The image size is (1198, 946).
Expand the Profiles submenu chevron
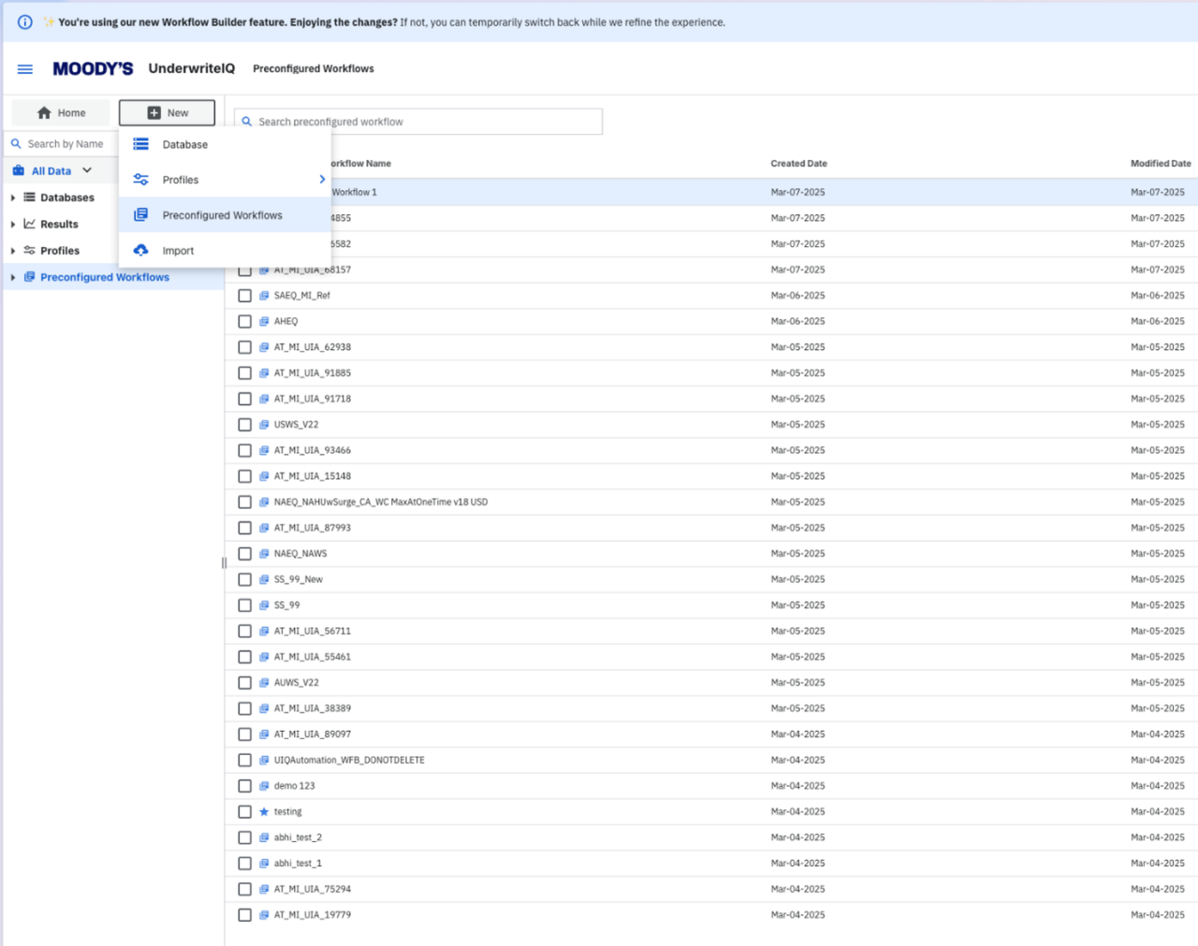coord(322,179)
